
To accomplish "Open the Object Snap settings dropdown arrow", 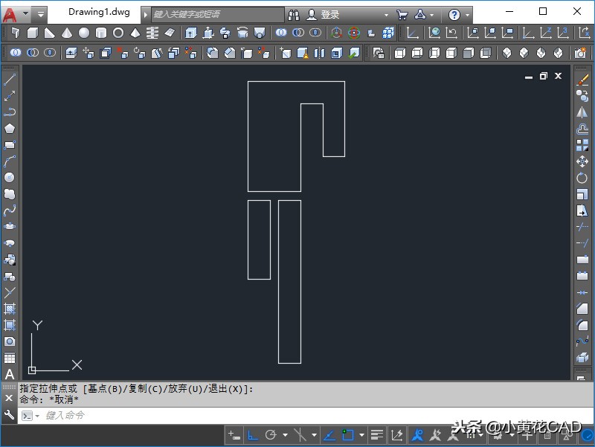I will [361, 435].
